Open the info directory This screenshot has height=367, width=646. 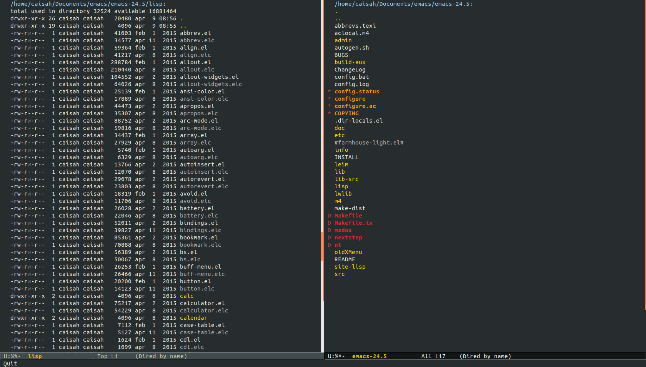(x=341, y=150)
